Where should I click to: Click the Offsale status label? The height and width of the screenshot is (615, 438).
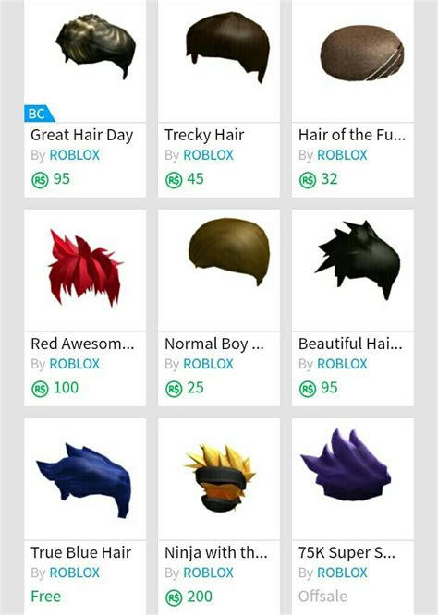click(322, 597)
